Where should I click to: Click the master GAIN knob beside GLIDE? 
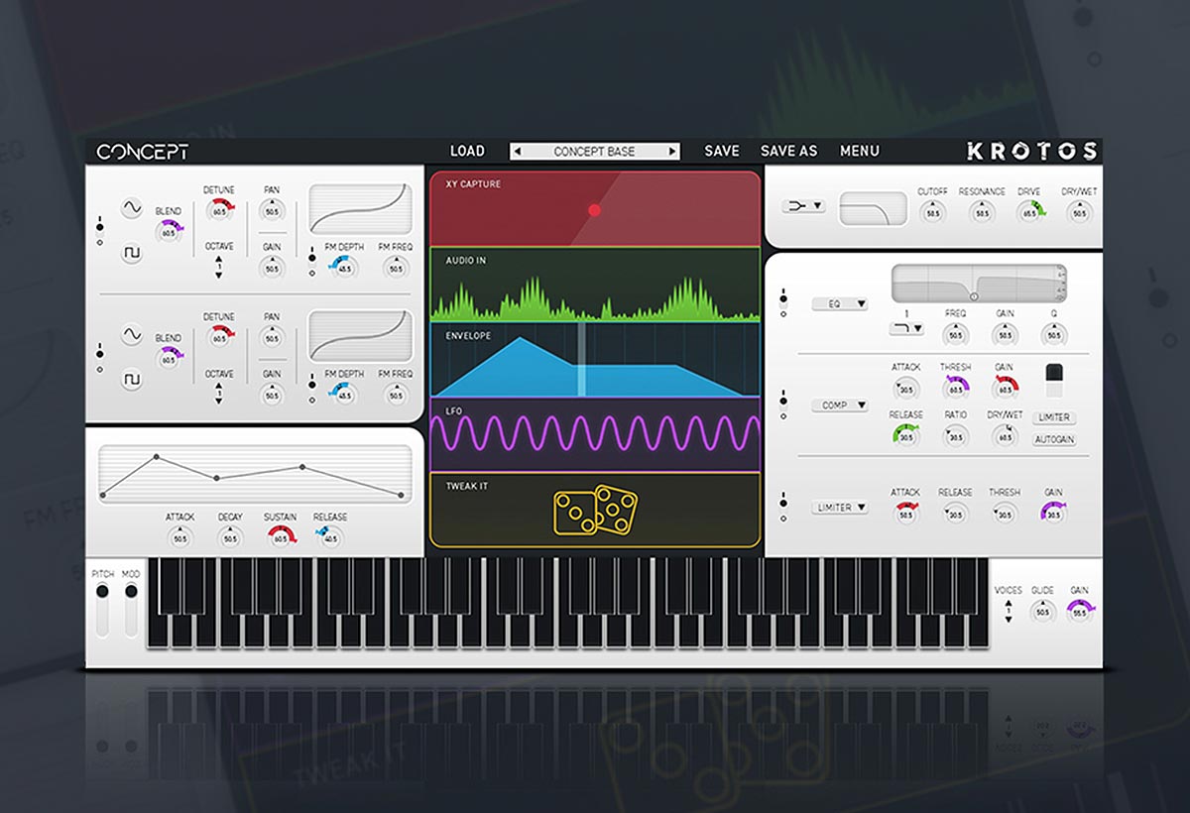[x=1078, y=612]
